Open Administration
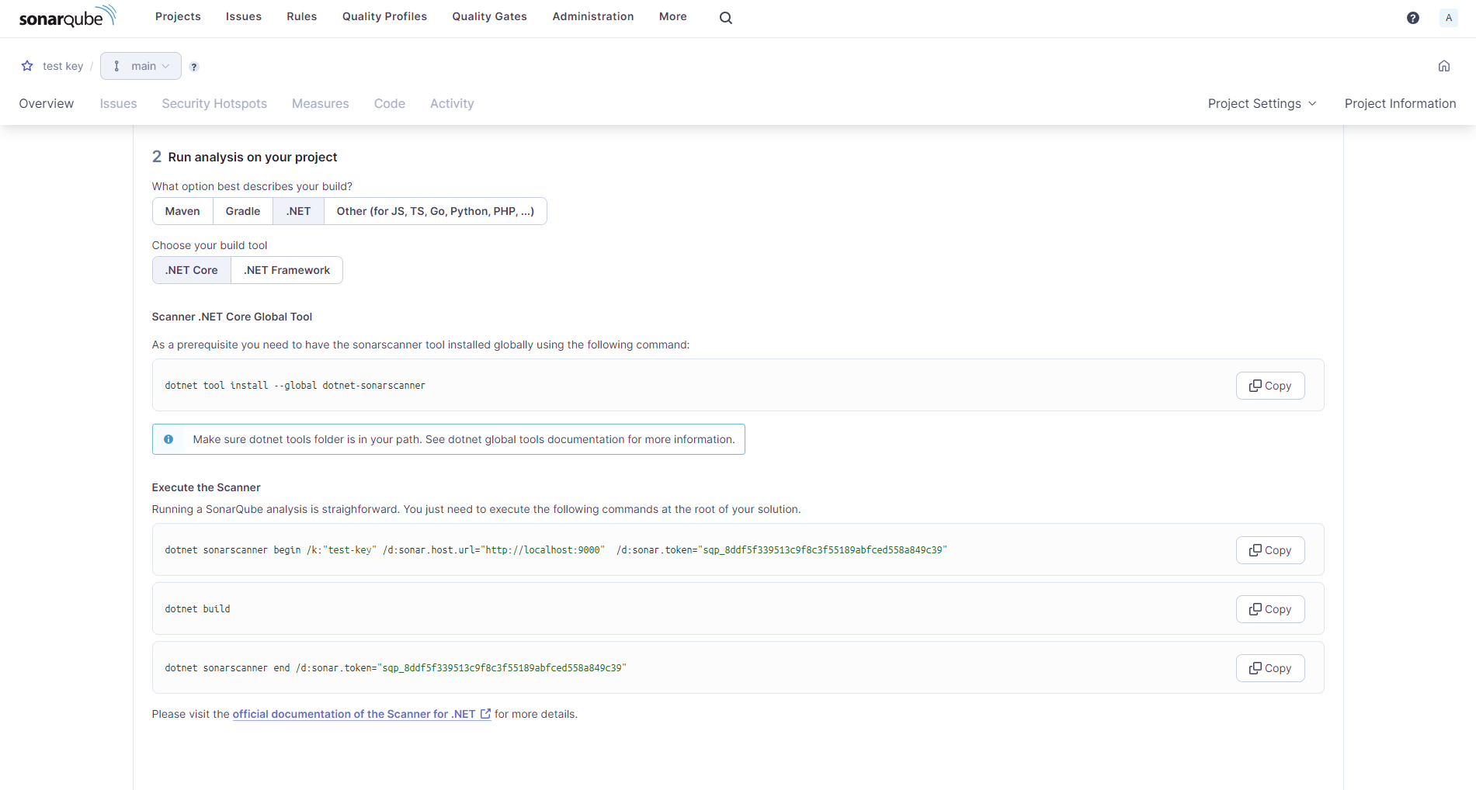The width and height of the screenshot is (1476, 790). pos(592,16)
